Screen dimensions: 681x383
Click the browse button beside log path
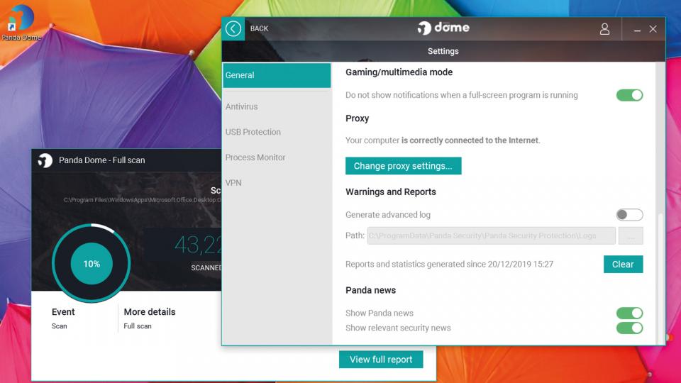pos(631,235)
